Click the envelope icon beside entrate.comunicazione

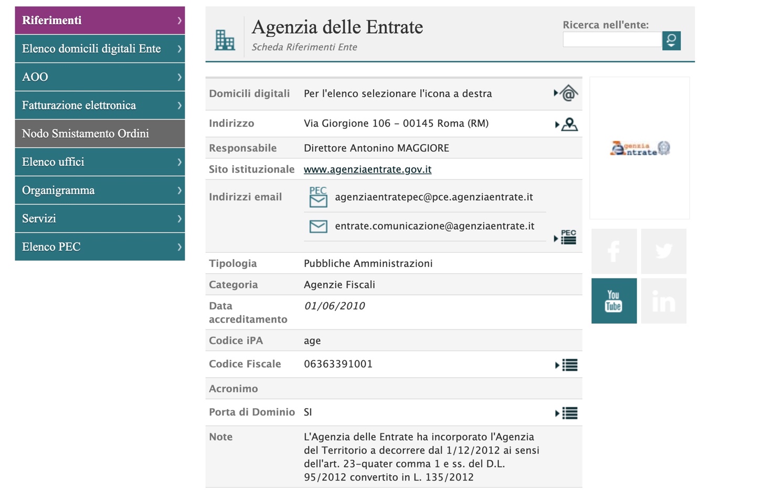point(318,226)
